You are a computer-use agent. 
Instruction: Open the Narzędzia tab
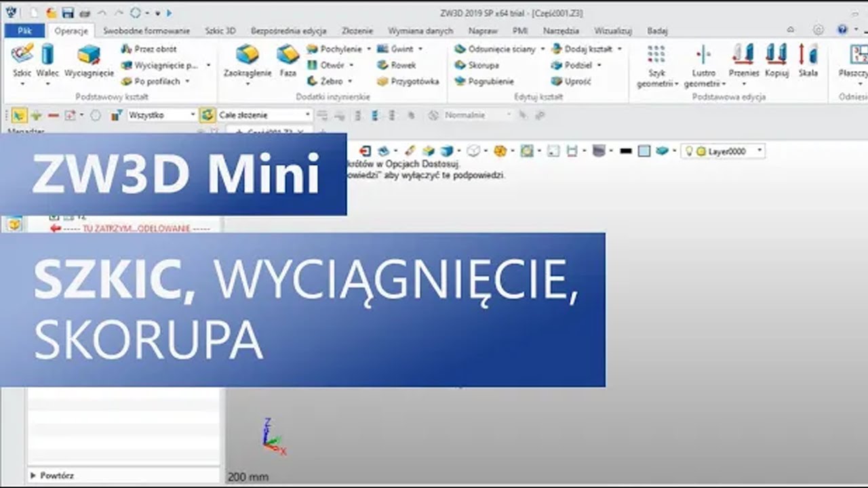point(561,30)
